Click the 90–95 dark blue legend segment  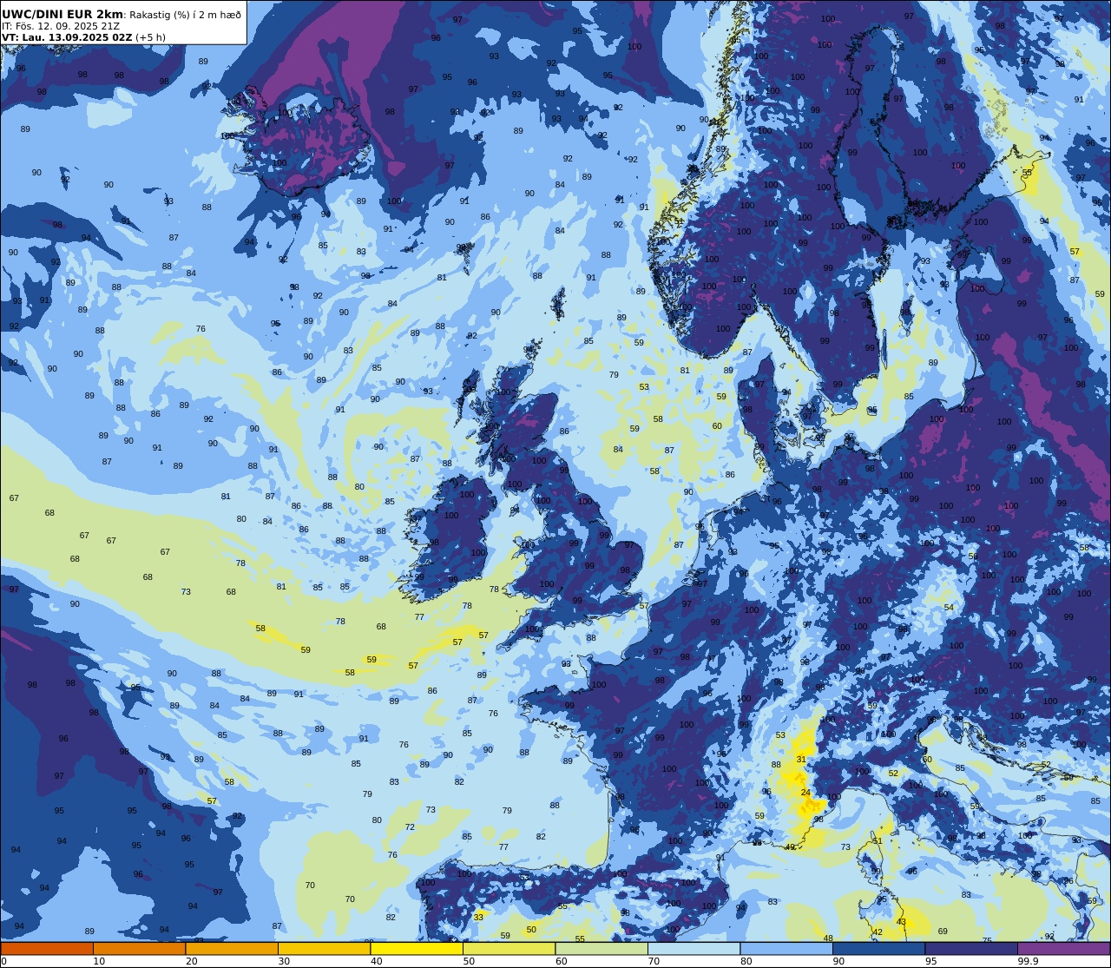click(x=878, y=948)
